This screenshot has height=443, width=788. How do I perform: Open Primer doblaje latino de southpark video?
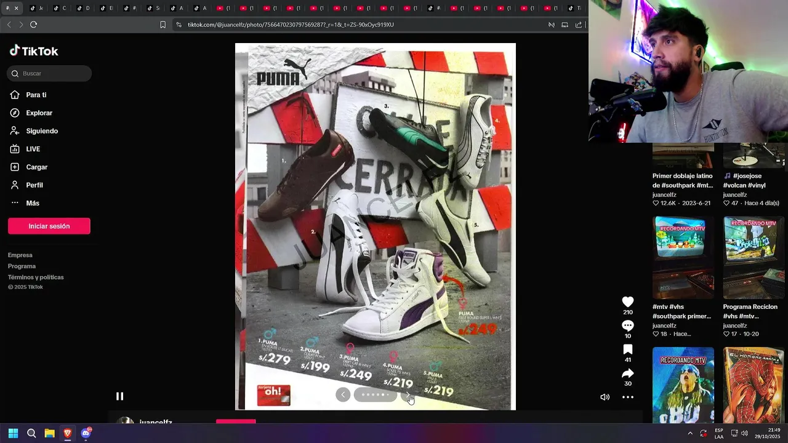683,180
